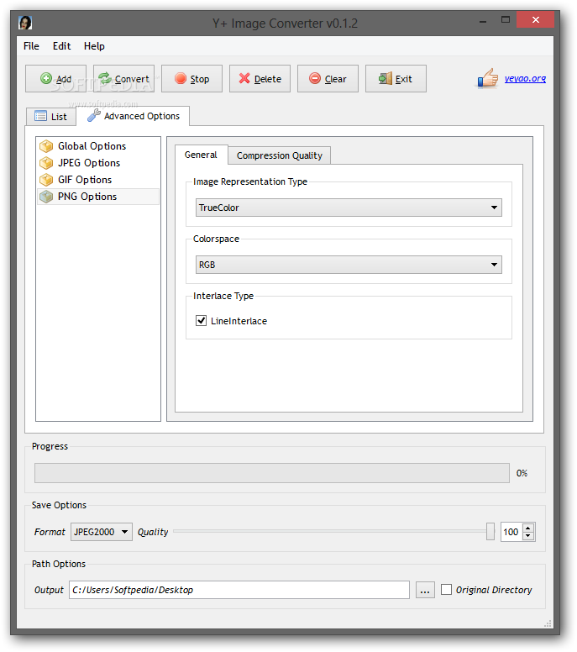Select PNG Options in the list
This screenshot has width=577, height=652.
coord(98,197)
